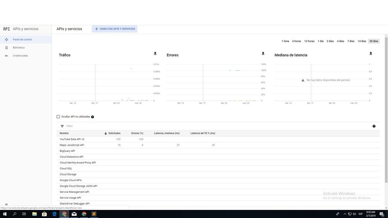Click the Credenciales key icon
The width and height of the screenshot is (388, 218).
[7, 56]
